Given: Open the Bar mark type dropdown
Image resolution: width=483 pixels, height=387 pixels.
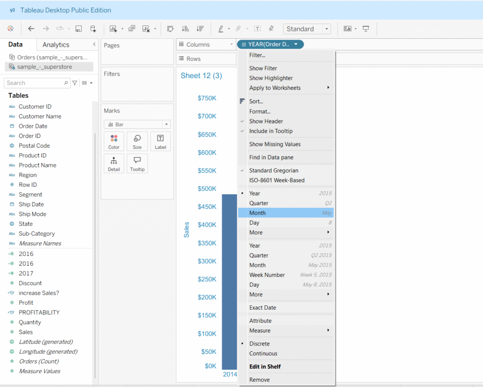Looking at the screenshot, I should coord(137,124).
